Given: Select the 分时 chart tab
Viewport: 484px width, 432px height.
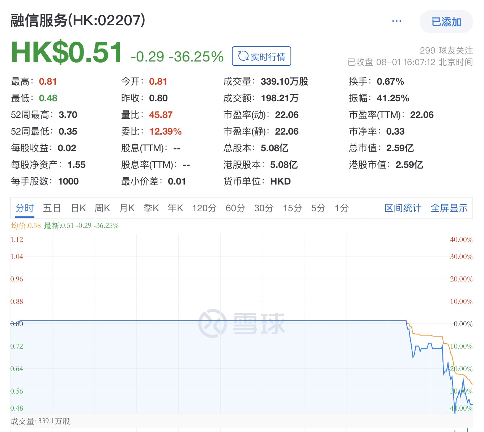Looking at the screenshot, I should pyautogui.click(x=25, y=208).
